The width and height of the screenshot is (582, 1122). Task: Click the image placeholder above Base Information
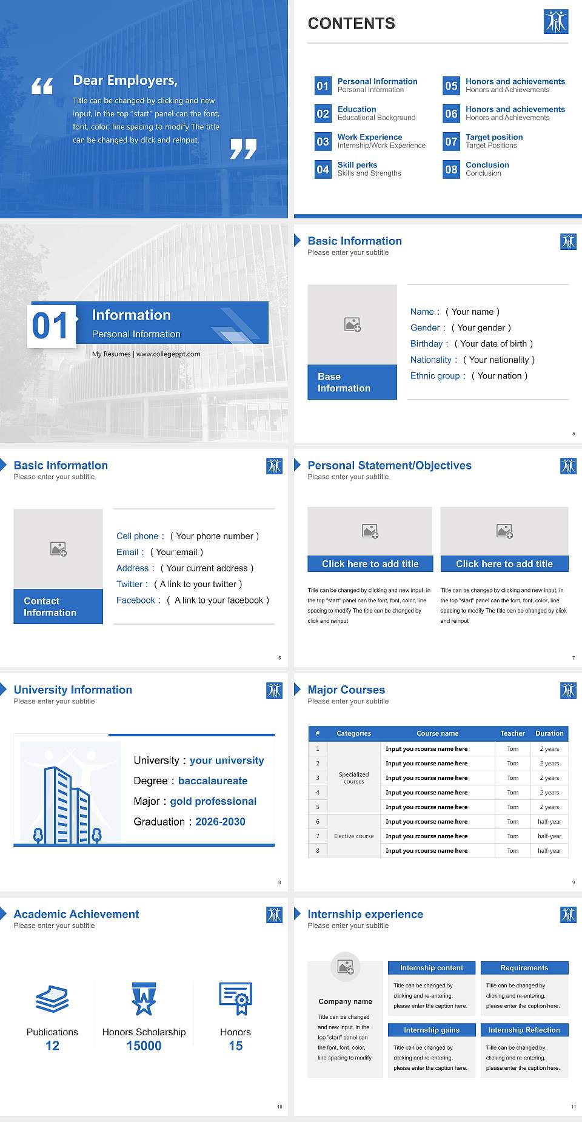pyautogui.click(x=352, y=324)
